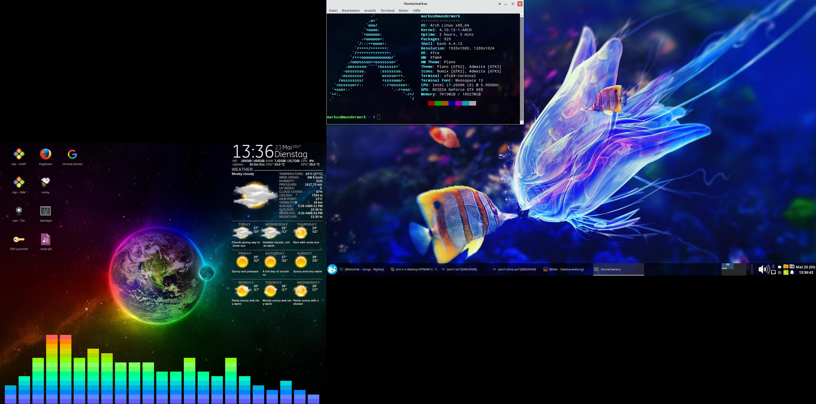This screenshot has width=816, height=404.
Task: Open the Reiter menu
Action: 403,10
